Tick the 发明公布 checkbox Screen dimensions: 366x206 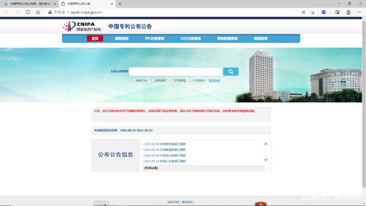coord(133,80)
